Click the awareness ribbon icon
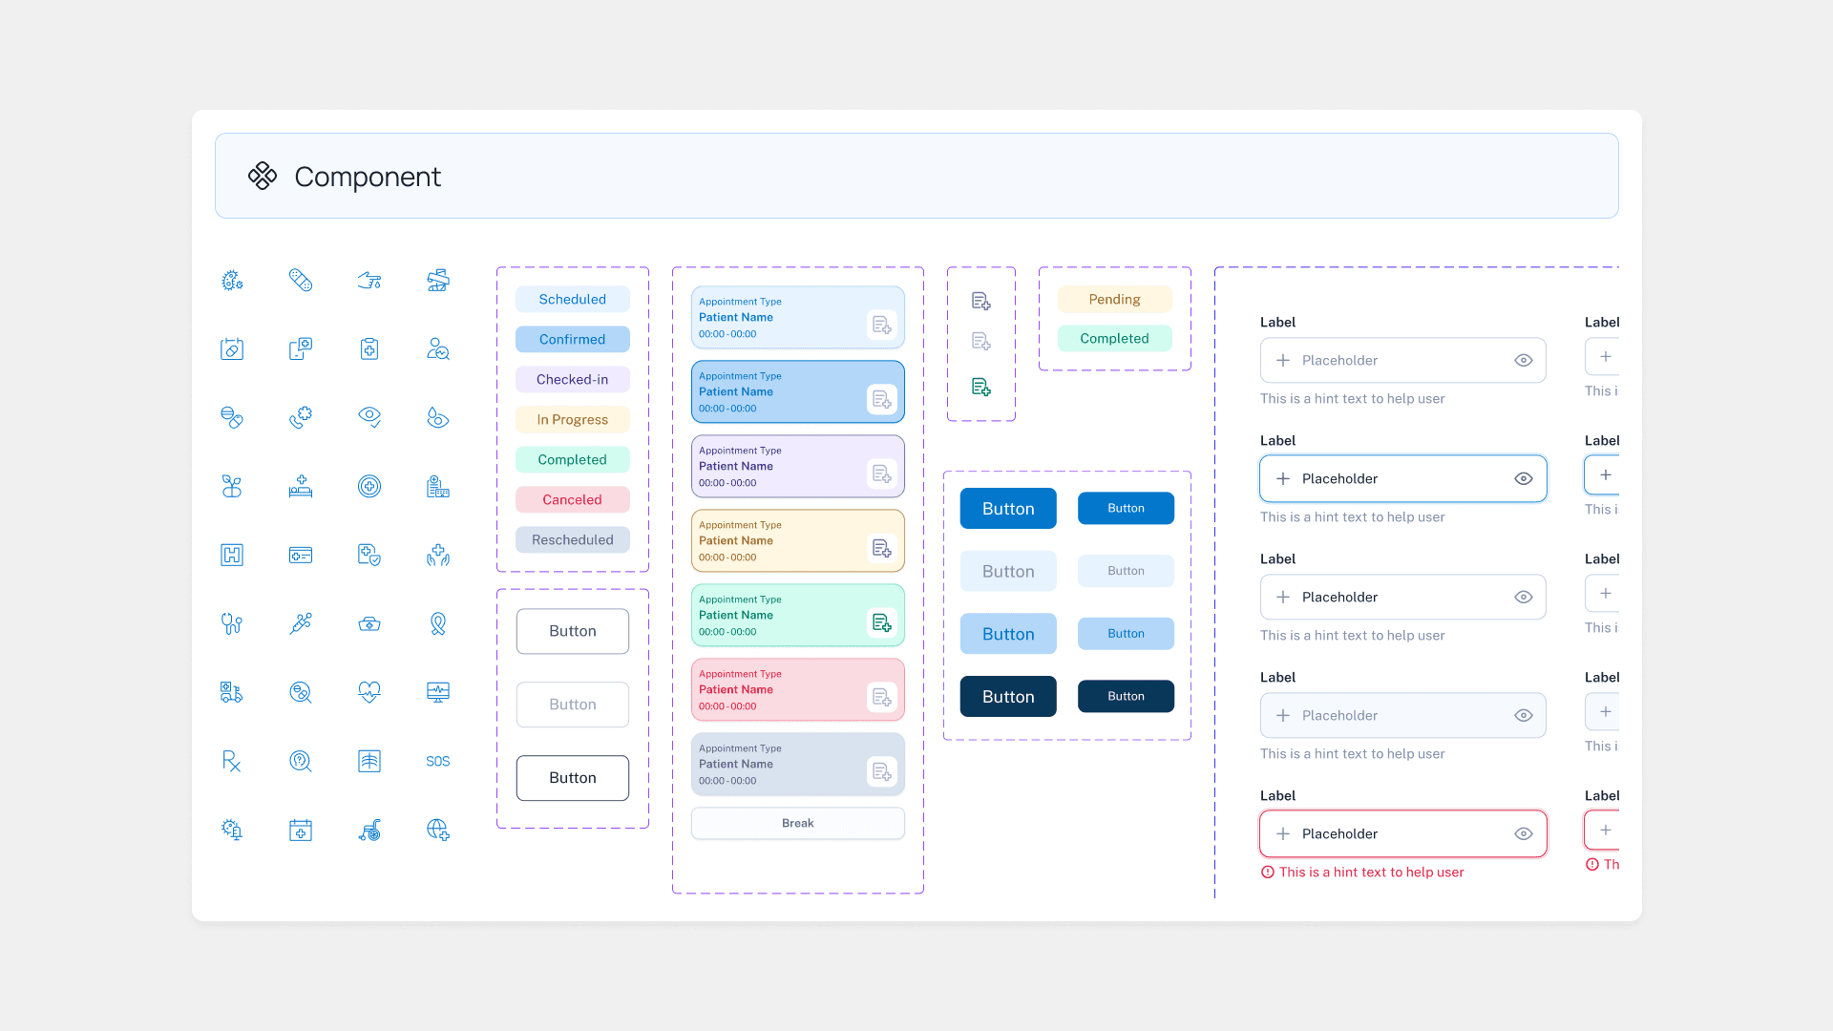Viewport: 1833px width, 1031px height. [438, 624]
